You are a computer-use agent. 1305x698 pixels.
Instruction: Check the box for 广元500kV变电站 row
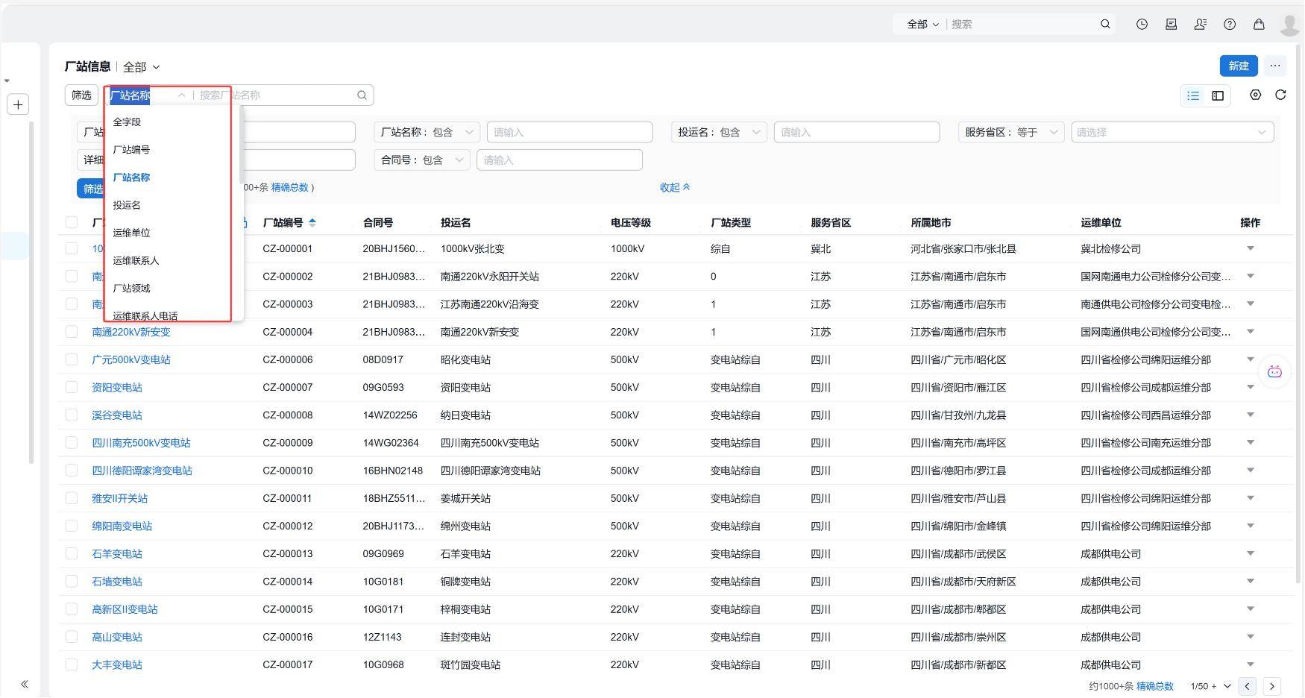72,359
